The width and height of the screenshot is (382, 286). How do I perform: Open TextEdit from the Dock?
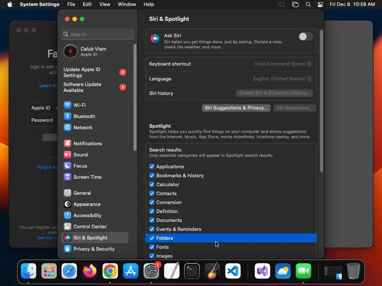pyautogui.click(x=172, y=271)
